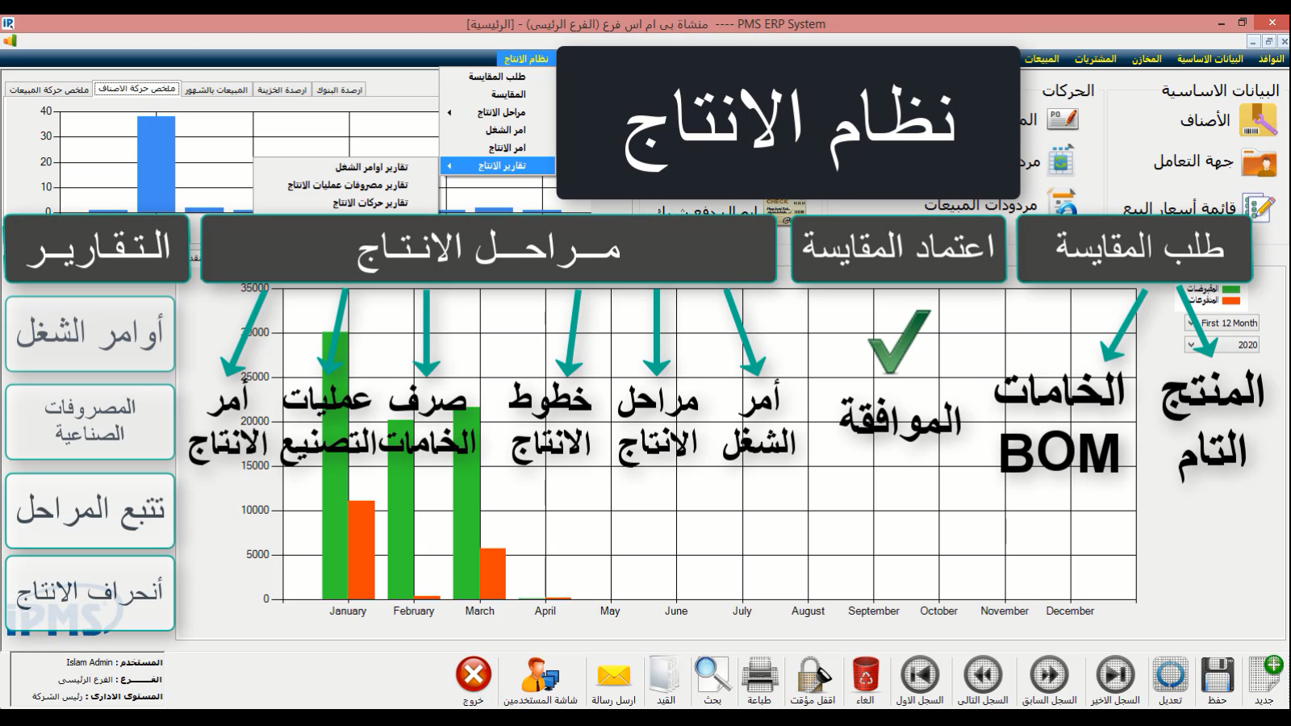Expand مراحل الانتاج submenu arrow
This screenshot has width=1291, height=726.
[x=449, y=112]
